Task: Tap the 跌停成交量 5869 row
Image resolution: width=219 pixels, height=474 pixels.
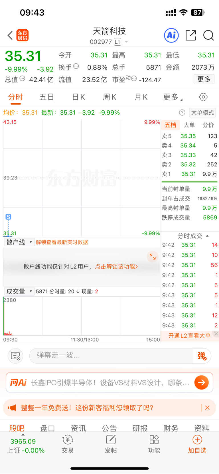Action: (x=189, y=217)
